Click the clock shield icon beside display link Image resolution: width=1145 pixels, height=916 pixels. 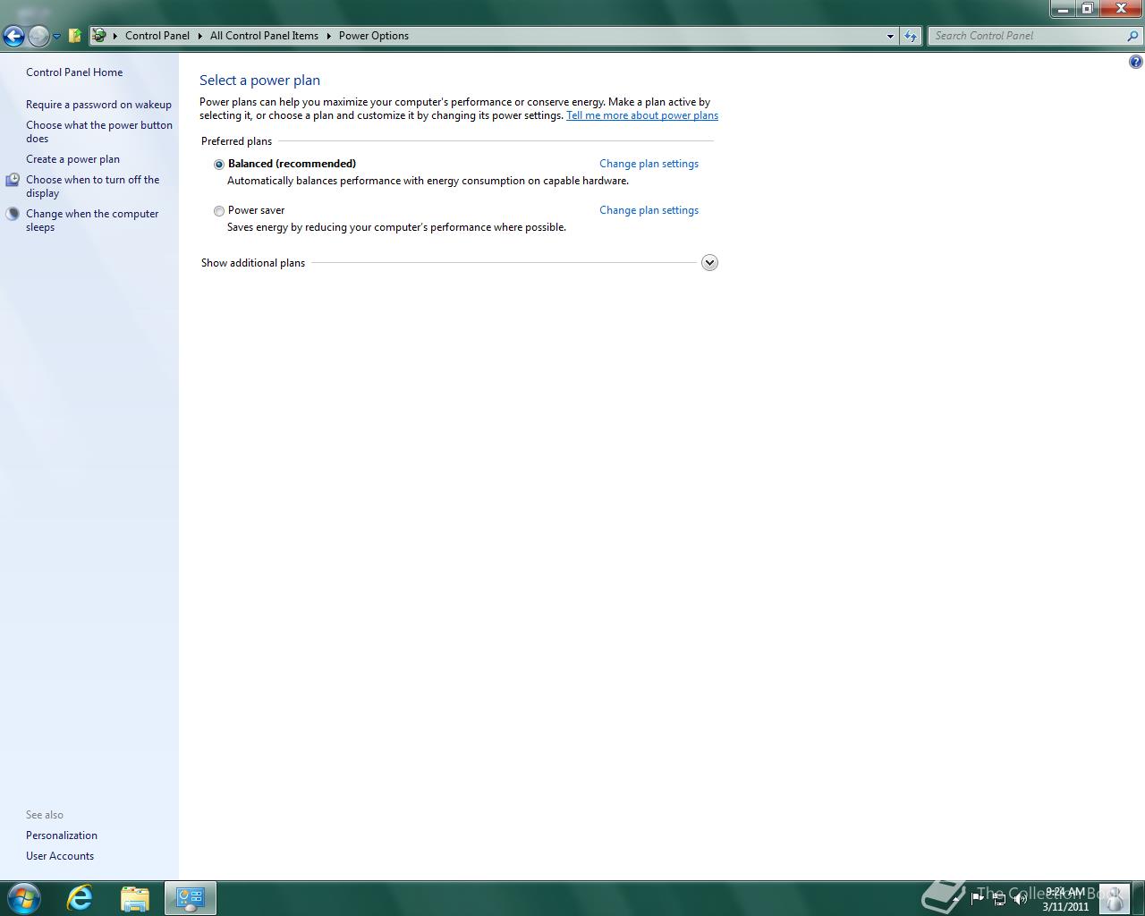point(13,180)
